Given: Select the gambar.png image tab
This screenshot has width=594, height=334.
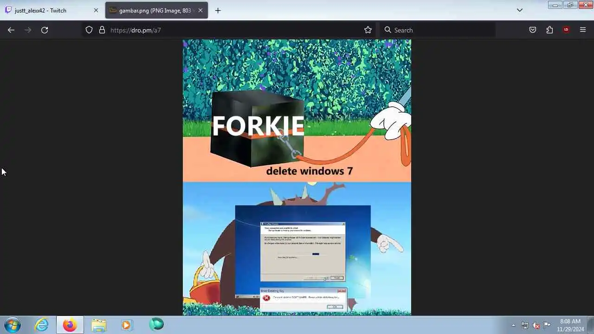Looking at the screenshot, I should (156, 10).
